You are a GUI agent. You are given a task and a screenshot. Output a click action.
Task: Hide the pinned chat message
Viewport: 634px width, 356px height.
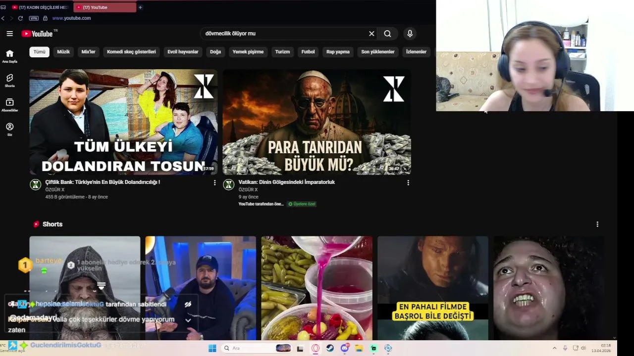click(188, 305)
